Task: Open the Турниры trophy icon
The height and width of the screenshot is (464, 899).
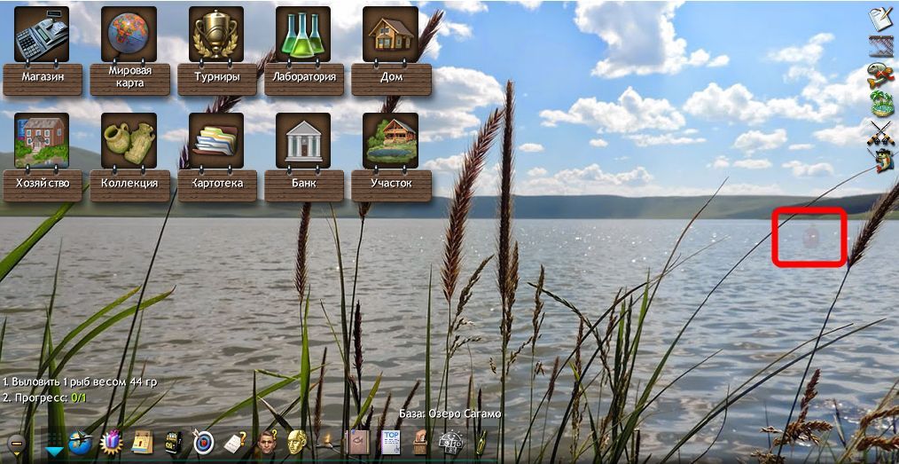Action: pos(216,34)
